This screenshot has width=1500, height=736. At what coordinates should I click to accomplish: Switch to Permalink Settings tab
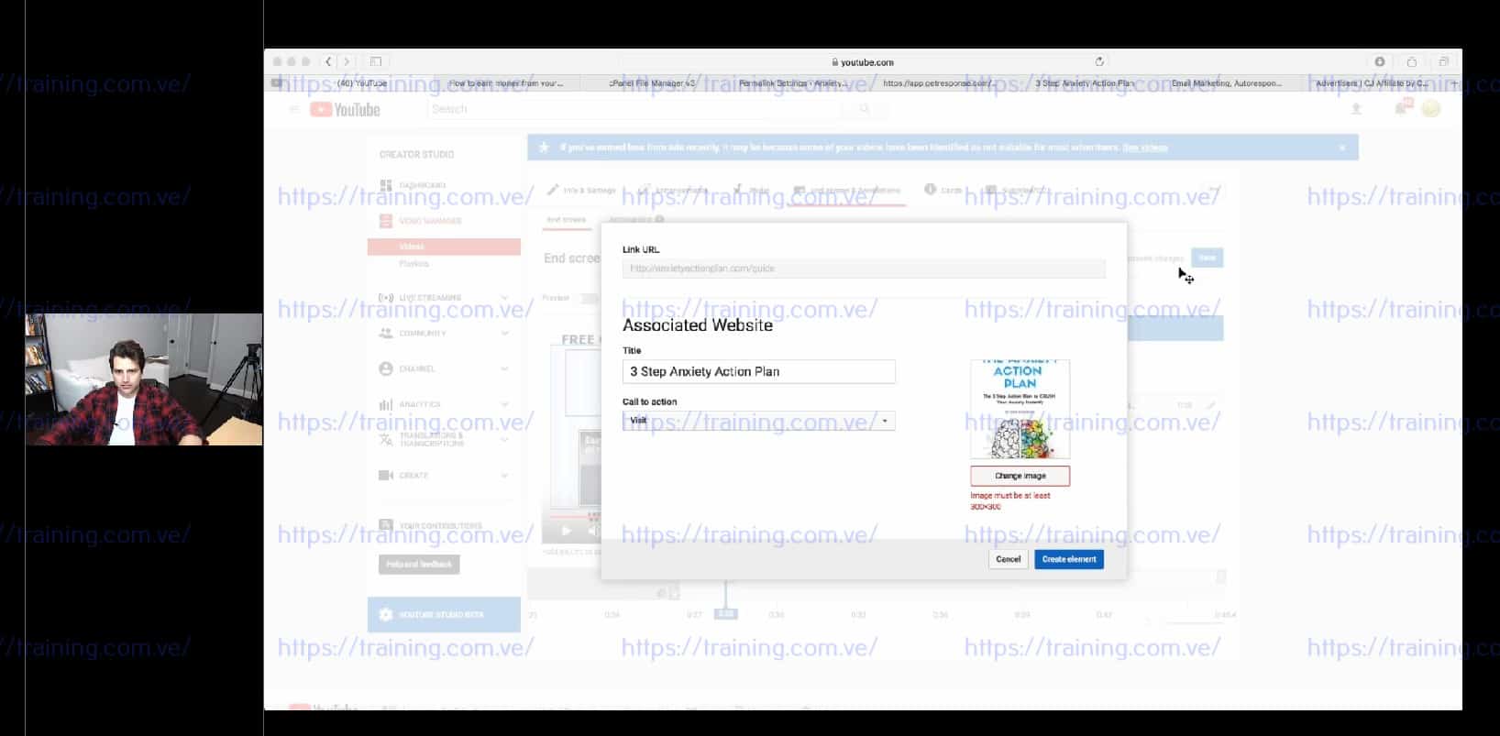coord(792,82)
